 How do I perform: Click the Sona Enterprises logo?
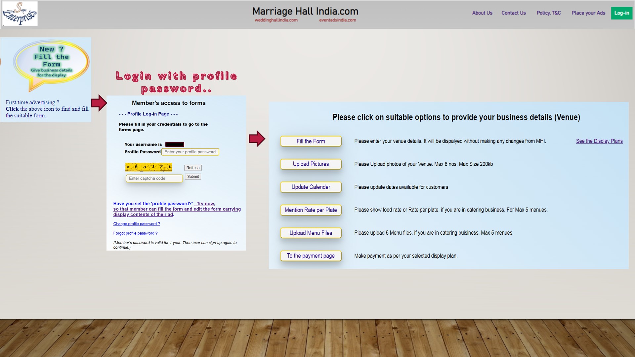tap(20, 14)
